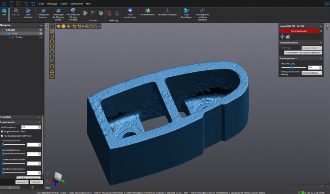Toggle TargetPositionen füllen checkbox
Viewport: 330px width, 194px height.
(x=3, y=131)
